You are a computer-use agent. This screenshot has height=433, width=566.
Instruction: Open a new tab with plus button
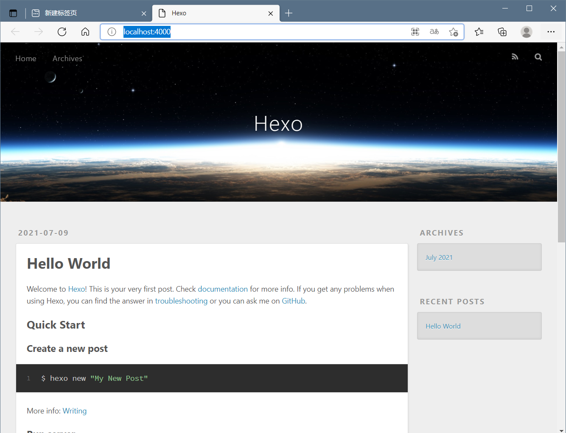tap(289, 13)
